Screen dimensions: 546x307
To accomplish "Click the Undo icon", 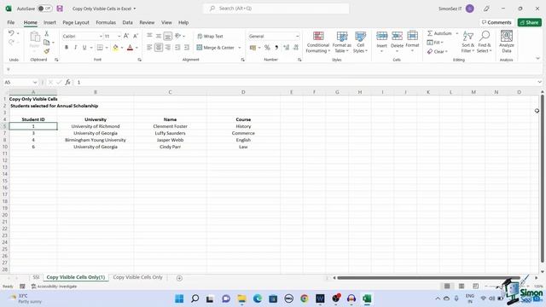I will point(11,33).
